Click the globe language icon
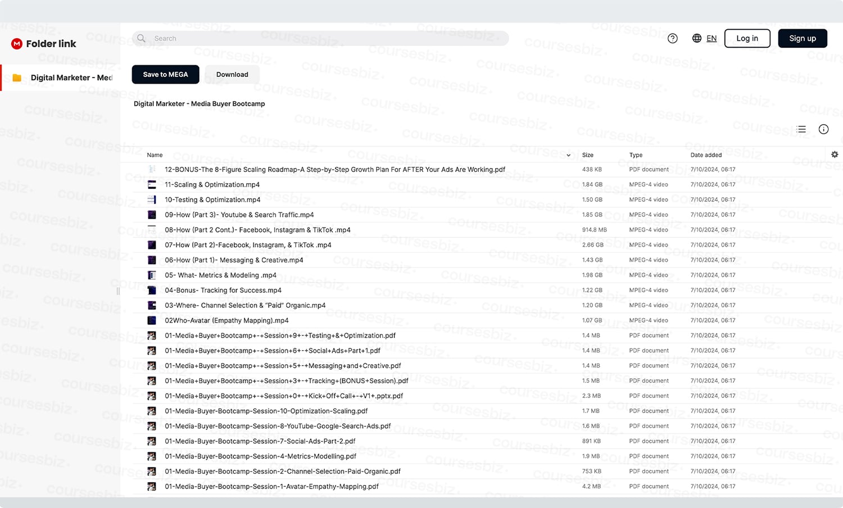Viewport: 843px width, 508px height. tap(696, 38)
